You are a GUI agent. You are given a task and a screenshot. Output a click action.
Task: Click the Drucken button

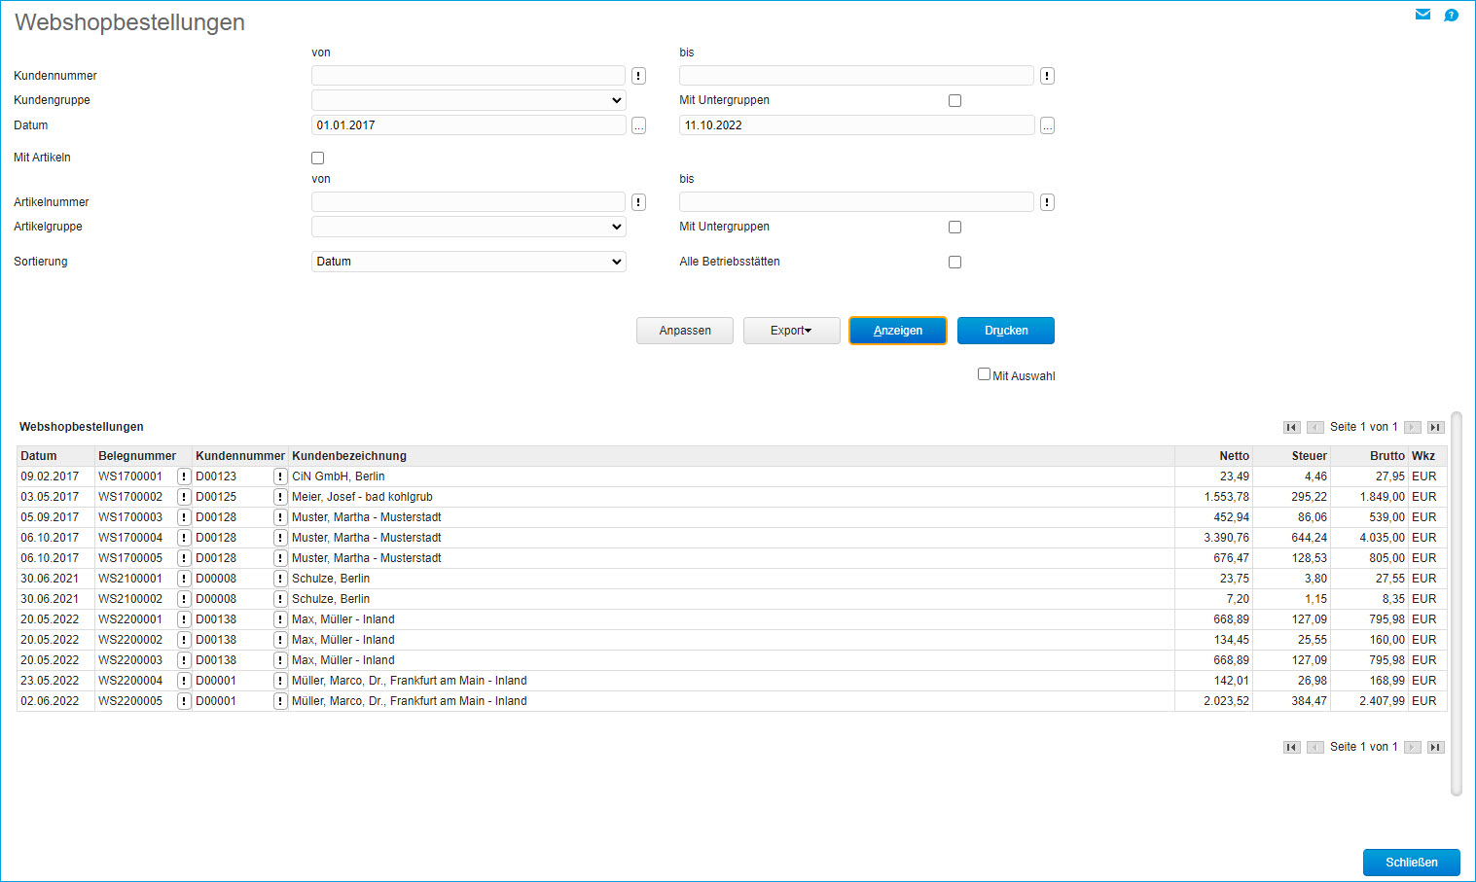tap(1006, 331)
